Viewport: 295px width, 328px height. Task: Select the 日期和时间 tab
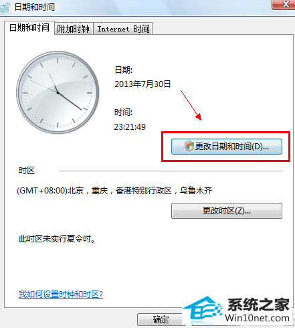(x=29, y=28)
